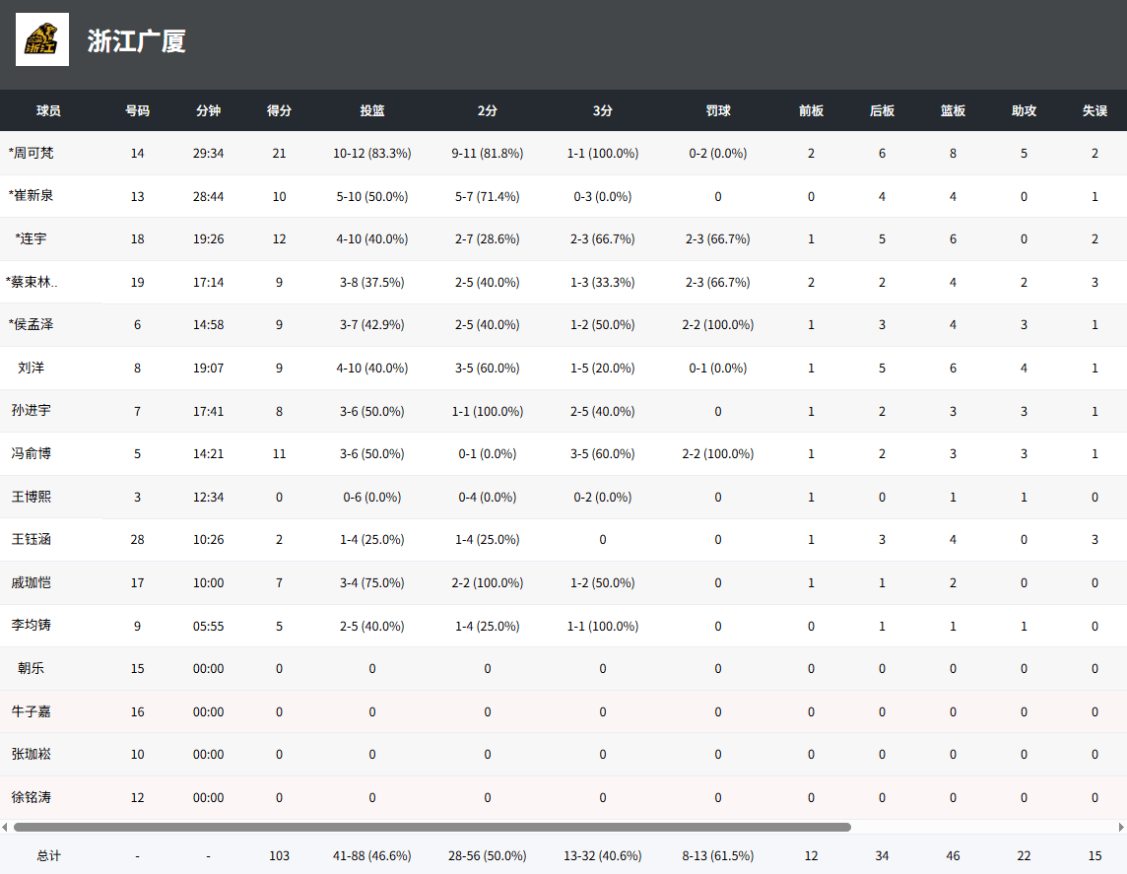This screenshot has width=1127, height=874.
Task: Open player 崔新泉 profile
Action: pyautogui.click(x=32, y=196)
